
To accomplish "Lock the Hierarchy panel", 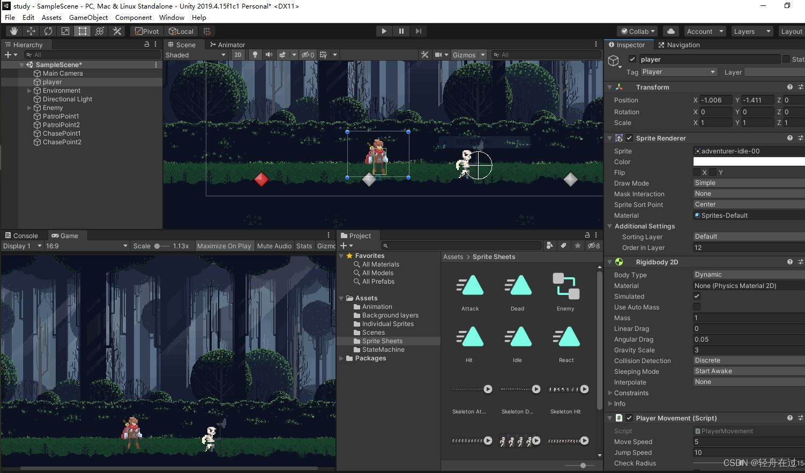I will click(147, 45).
